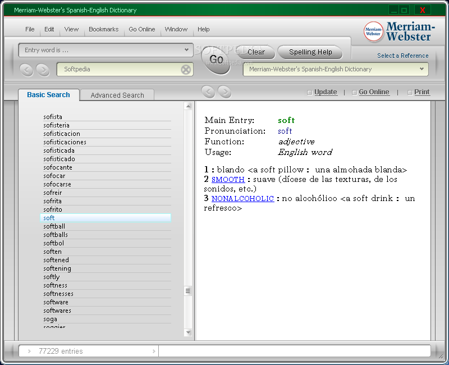This screenshot has width=449, height=365.
Task: Clear the search field with the X icon
Action: point(186,69)
